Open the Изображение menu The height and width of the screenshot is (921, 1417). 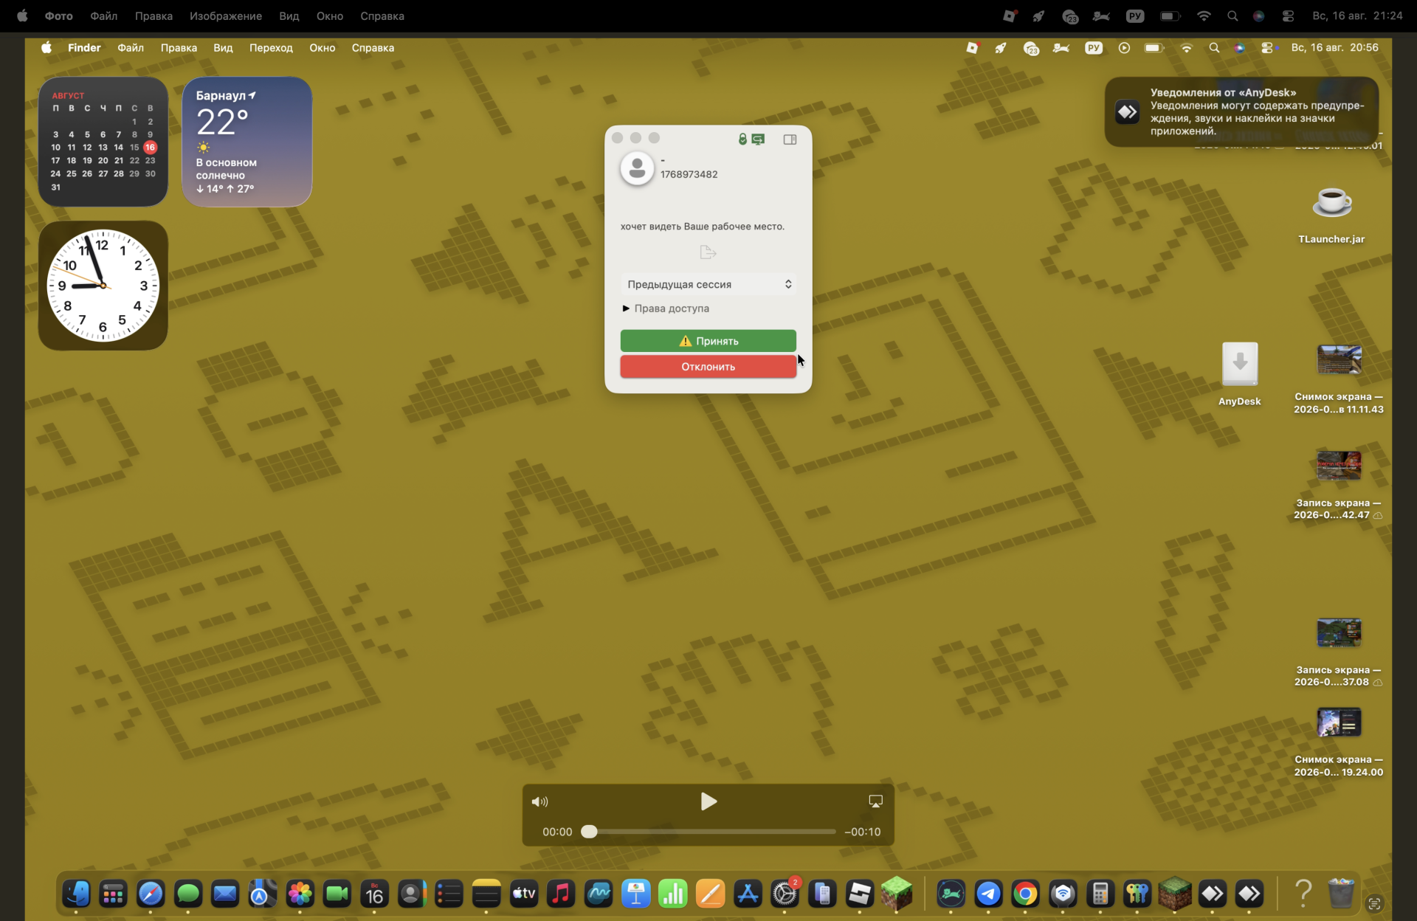pos(226,15)
